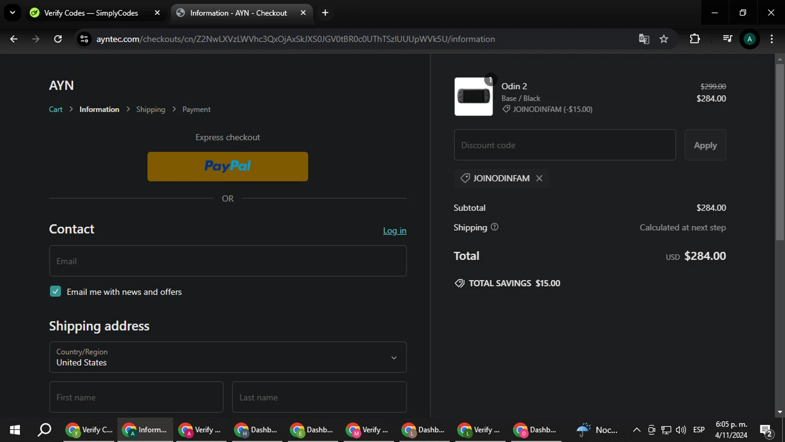Screen dimensions: 785x442
Task: Open the Windows Start menu
Action: coord(15,430)
